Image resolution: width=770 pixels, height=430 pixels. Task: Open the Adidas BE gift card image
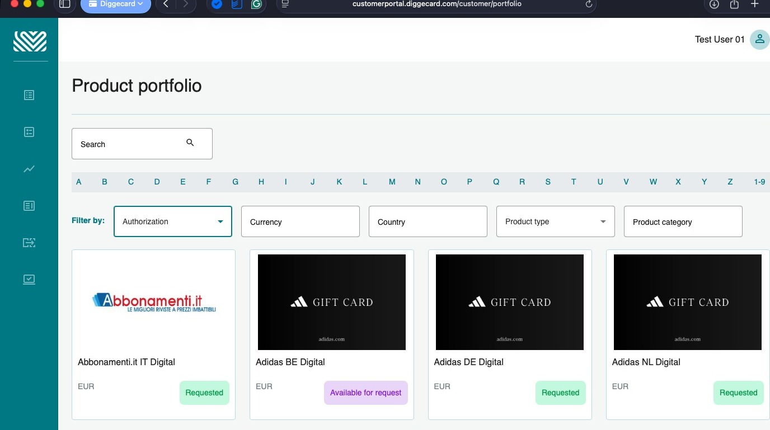click(332, 302)
